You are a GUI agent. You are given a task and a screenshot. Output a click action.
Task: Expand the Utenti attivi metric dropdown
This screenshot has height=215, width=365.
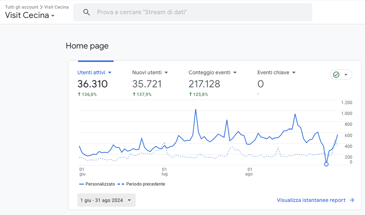point(109,72)
